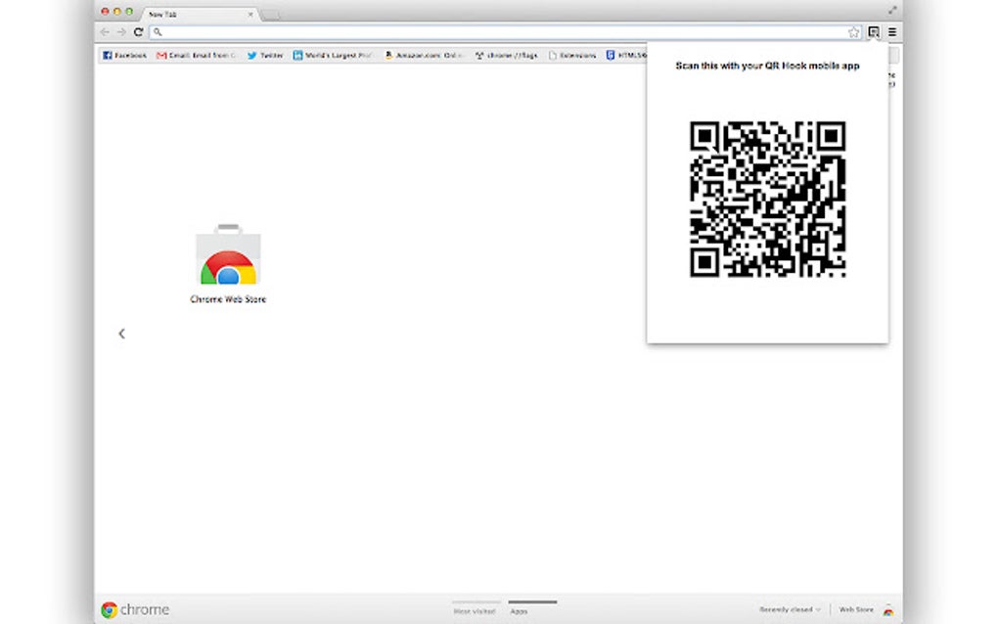Viewport: 998px width, 624px height.
Task: Expand the Recently closed dropdown
Action: point(789,609)
